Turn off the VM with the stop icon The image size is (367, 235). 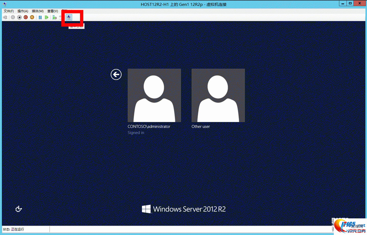tap(19, 17)
